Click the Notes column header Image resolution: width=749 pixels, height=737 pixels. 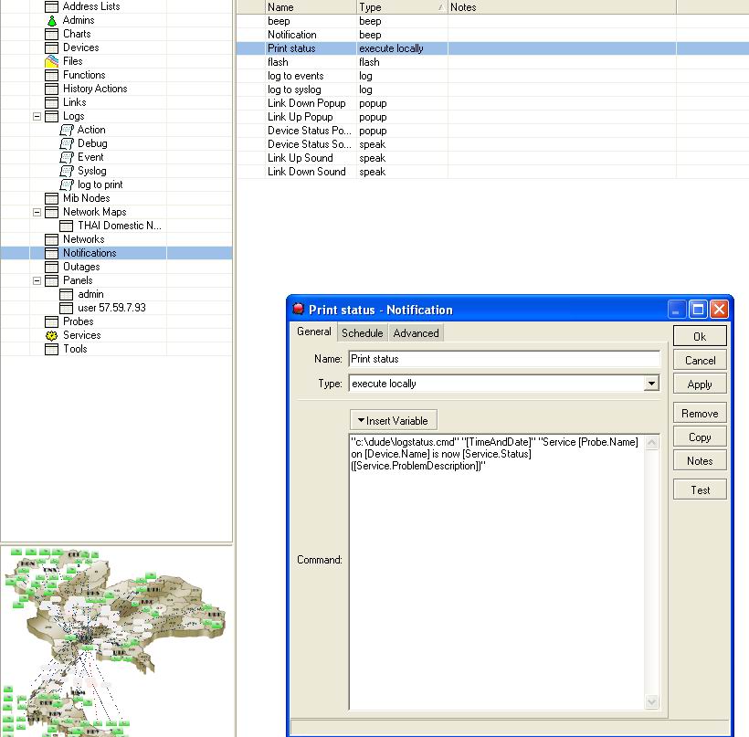pos(562,7)
